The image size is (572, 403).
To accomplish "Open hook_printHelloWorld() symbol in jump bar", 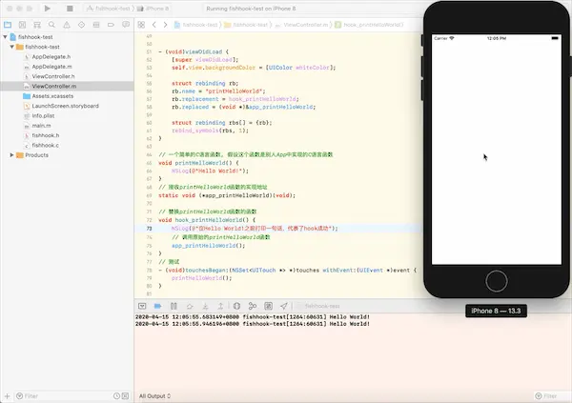I will click(369, 25).
